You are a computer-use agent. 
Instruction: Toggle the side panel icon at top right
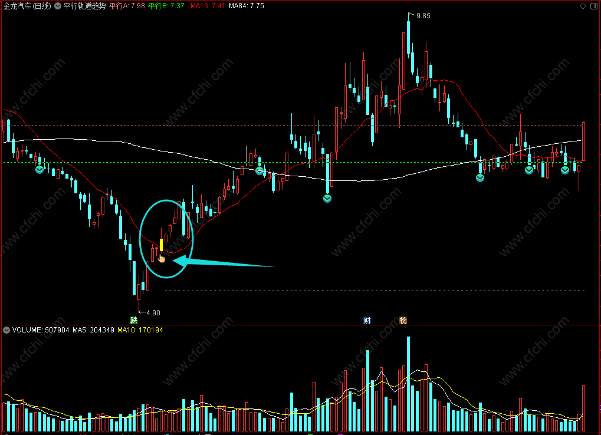point(595,6)
